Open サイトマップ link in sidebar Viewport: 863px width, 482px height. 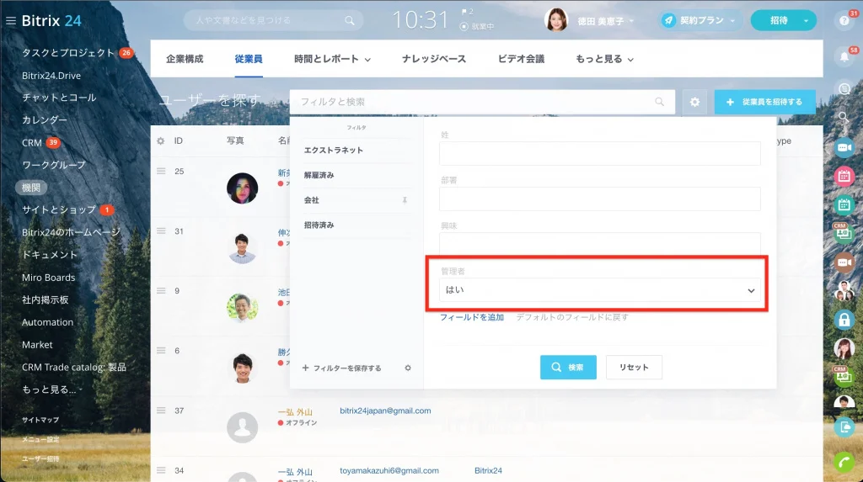[x=40, y=420]
